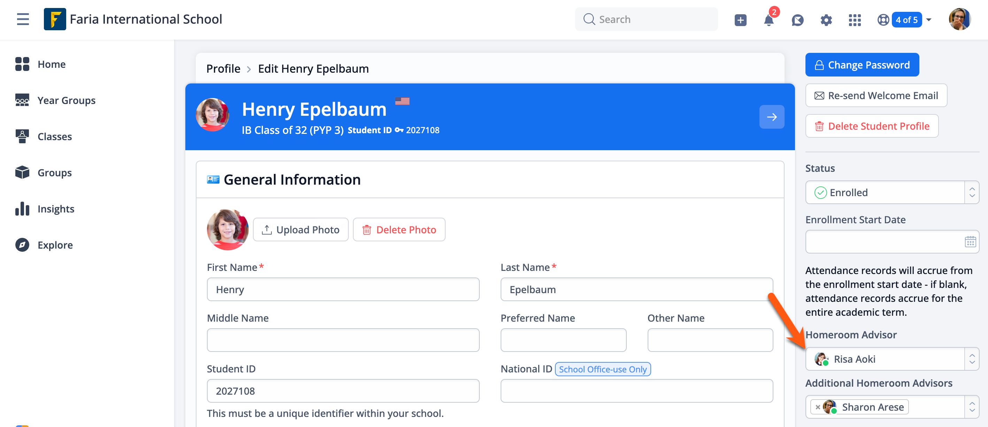Click the Upload Photo button

tap(301, 230)
